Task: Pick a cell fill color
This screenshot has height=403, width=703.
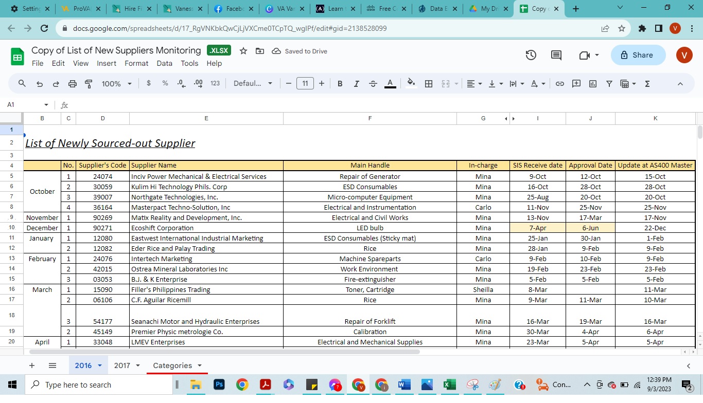Action: [x=411, y=84]
